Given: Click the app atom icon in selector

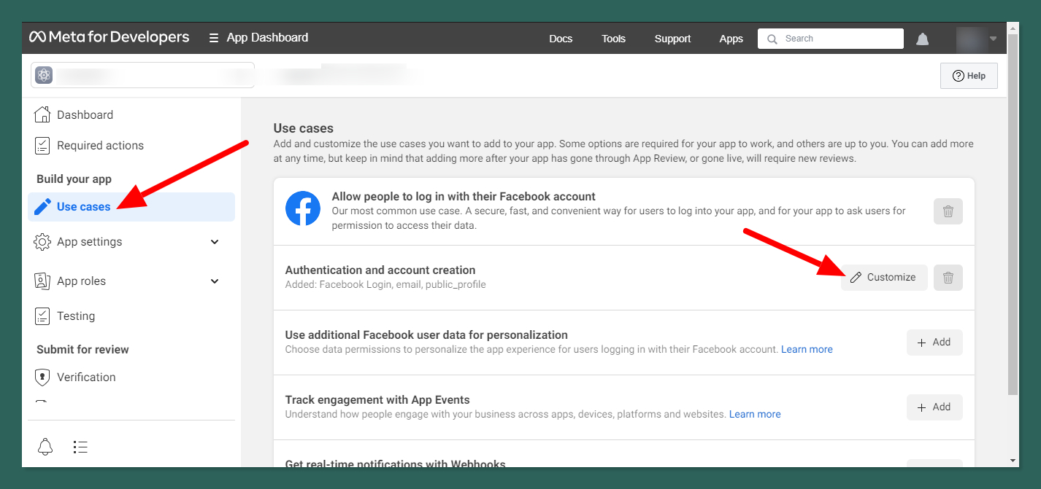Looking at the screenshot, I should (x=44, y=75).
